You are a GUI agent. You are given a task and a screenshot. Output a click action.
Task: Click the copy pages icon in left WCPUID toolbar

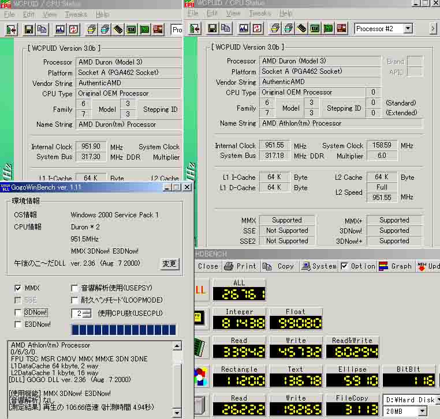click(42, 29)
